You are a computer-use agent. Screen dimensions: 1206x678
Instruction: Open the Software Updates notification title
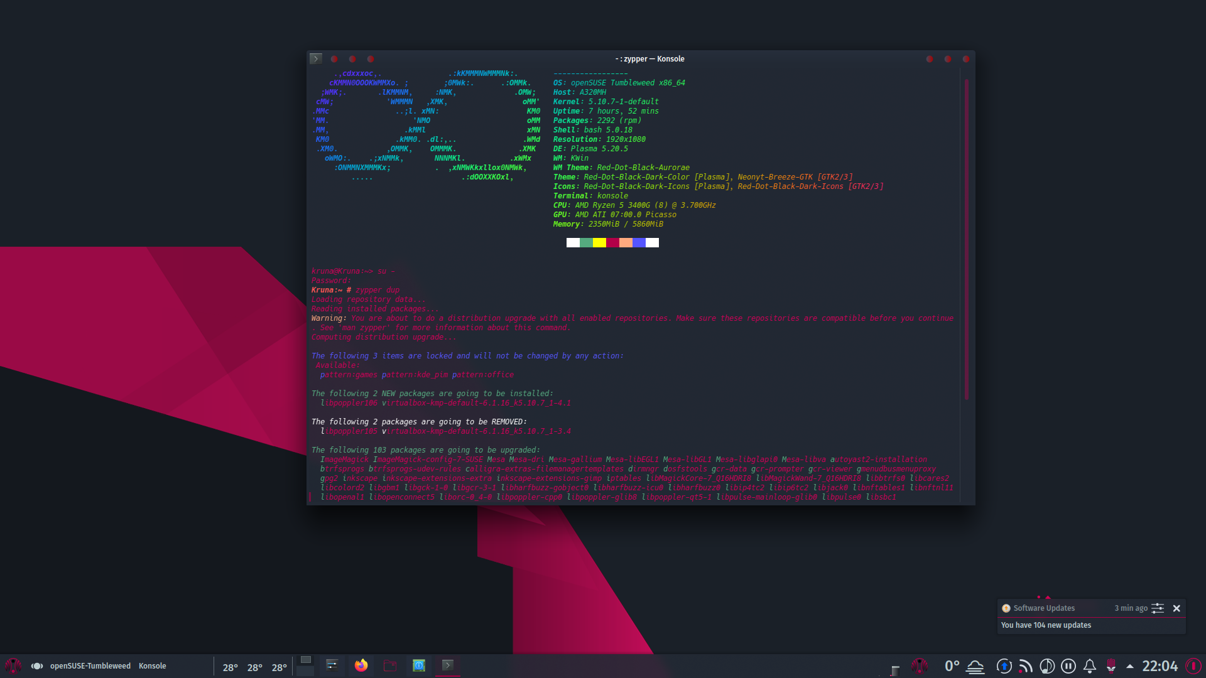tap(1044, 608)
